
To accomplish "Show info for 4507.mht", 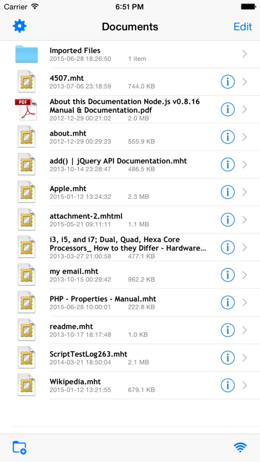I will click(x=227, y=81).
